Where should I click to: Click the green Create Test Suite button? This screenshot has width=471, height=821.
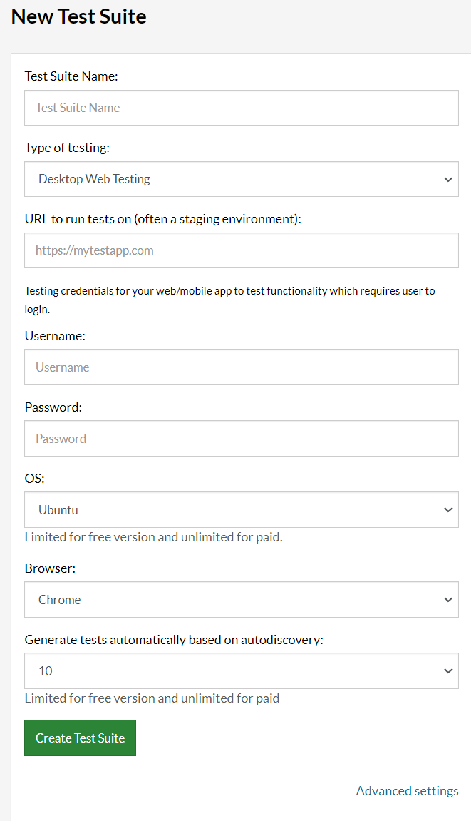80,738
